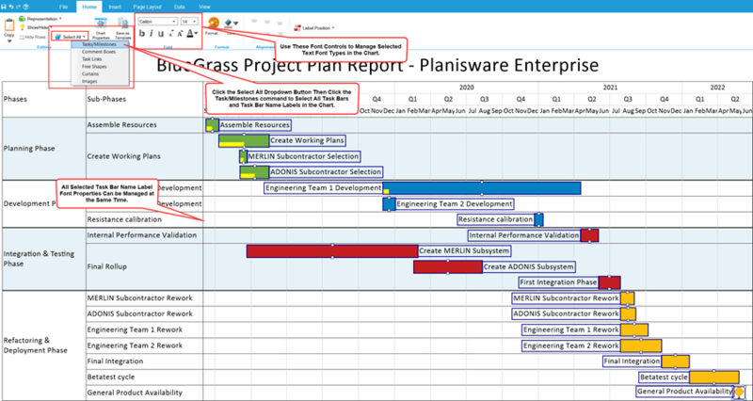Decrease font size with shrink font icon
This screenshot has height=401, width=753.
171,34
